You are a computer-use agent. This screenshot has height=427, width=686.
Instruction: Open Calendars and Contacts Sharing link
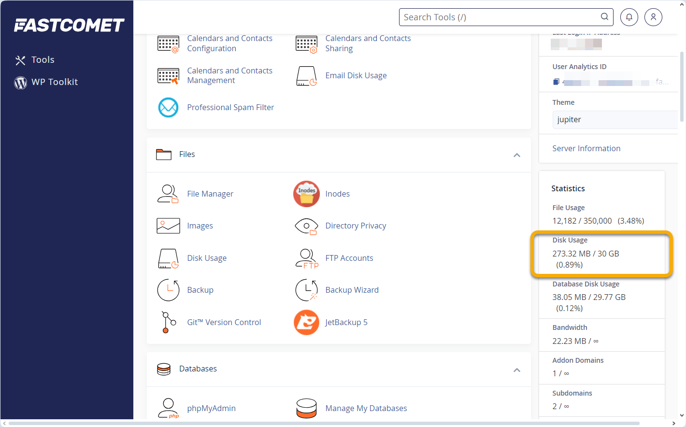[x=368, y=43]
